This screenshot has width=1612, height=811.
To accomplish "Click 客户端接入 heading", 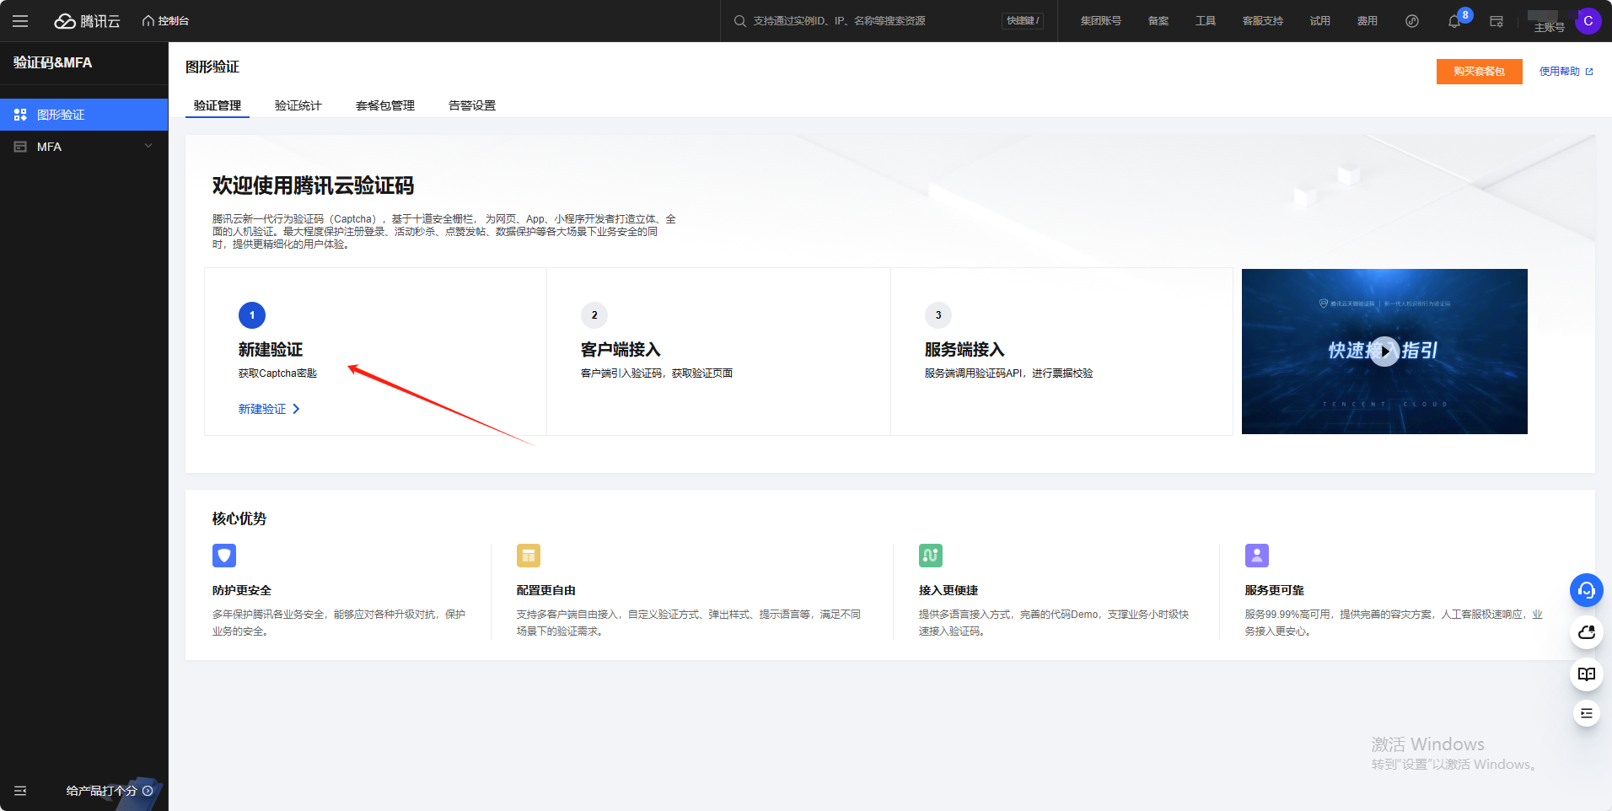I will tap(621, 350).
